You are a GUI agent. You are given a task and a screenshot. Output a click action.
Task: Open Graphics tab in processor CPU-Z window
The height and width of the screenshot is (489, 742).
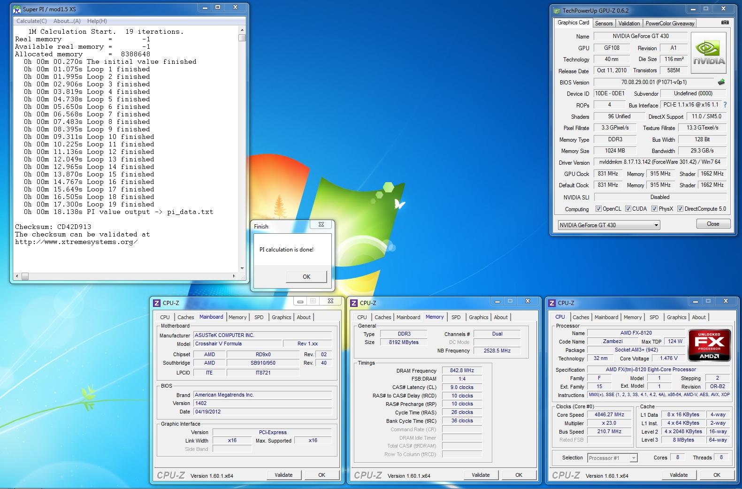tap(676, 317)
